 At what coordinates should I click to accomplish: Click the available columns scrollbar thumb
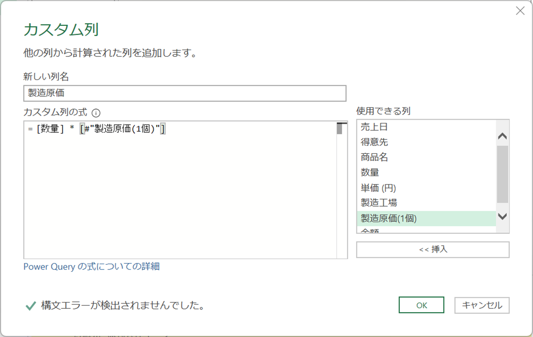[x=502, y=174]
